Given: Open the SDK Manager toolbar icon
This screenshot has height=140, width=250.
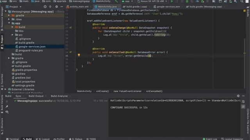Looking at the screenshot, I should coord(236,2).
